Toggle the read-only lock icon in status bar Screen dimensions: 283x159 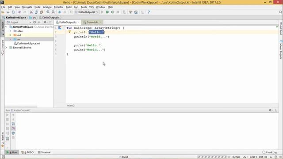click(x=271, y=157)
